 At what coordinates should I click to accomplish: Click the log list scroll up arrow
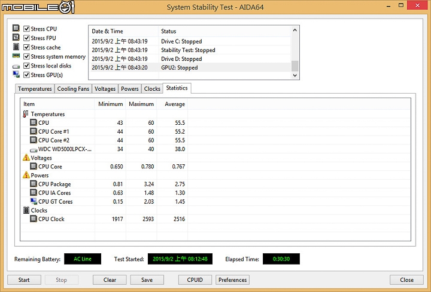(x=295, y=30)
